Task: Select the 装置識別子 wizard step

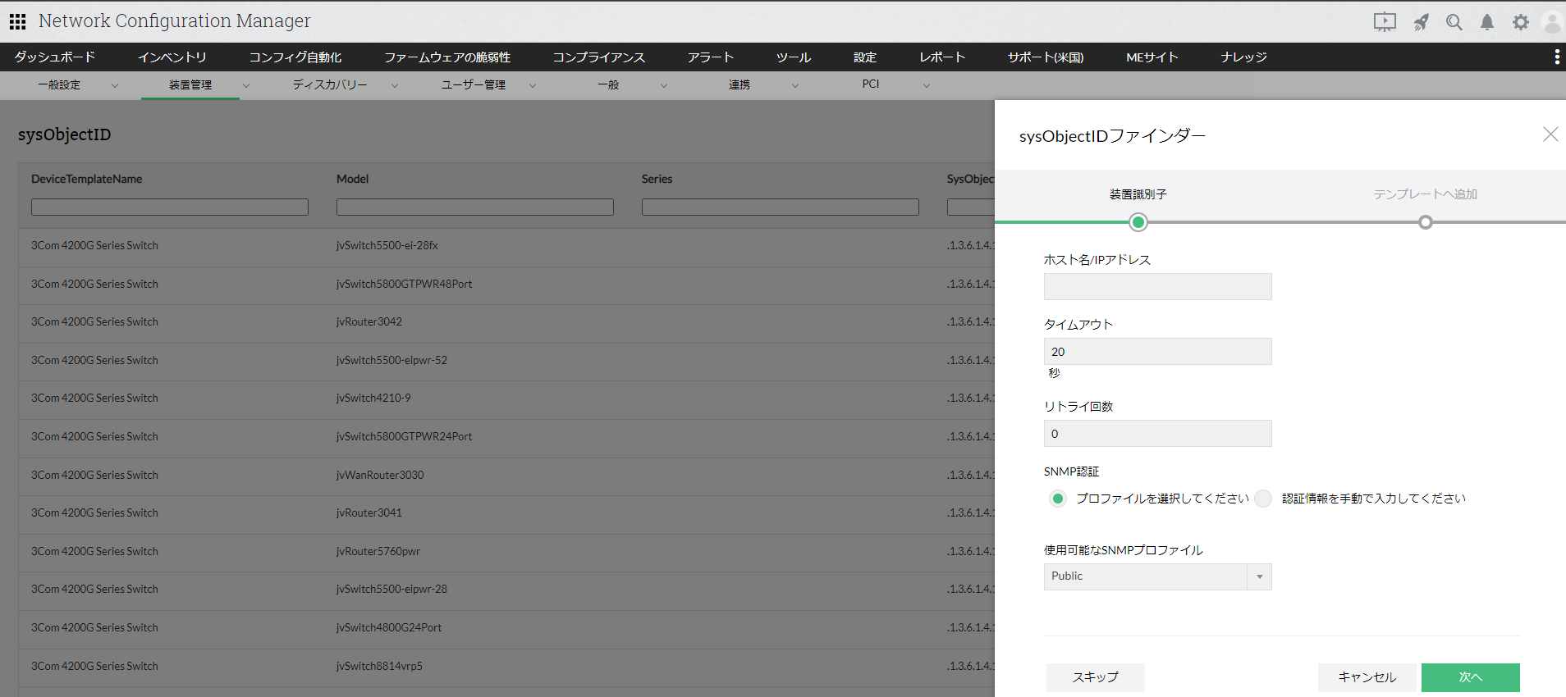Action: (1138, 194)
